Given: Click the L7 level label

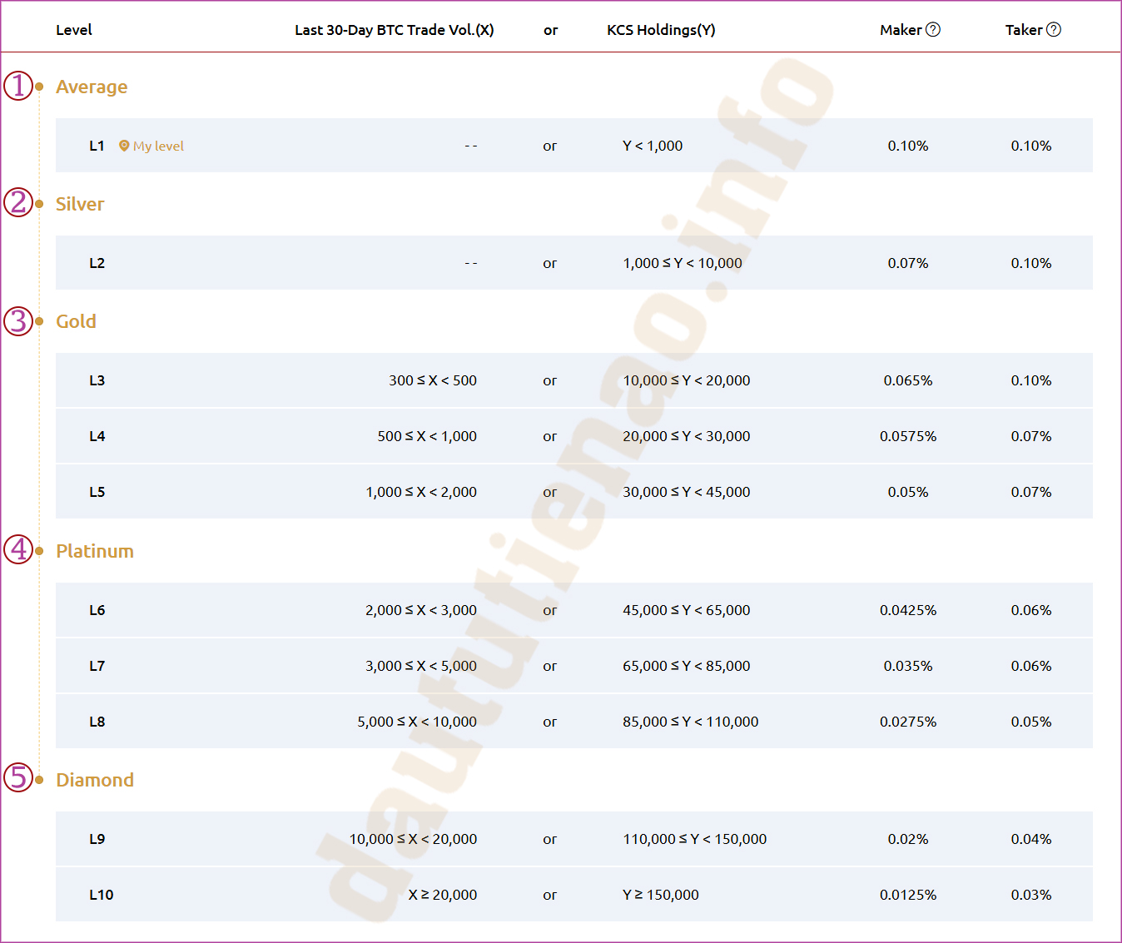Looking at the screenshot, I should [97, 666].
